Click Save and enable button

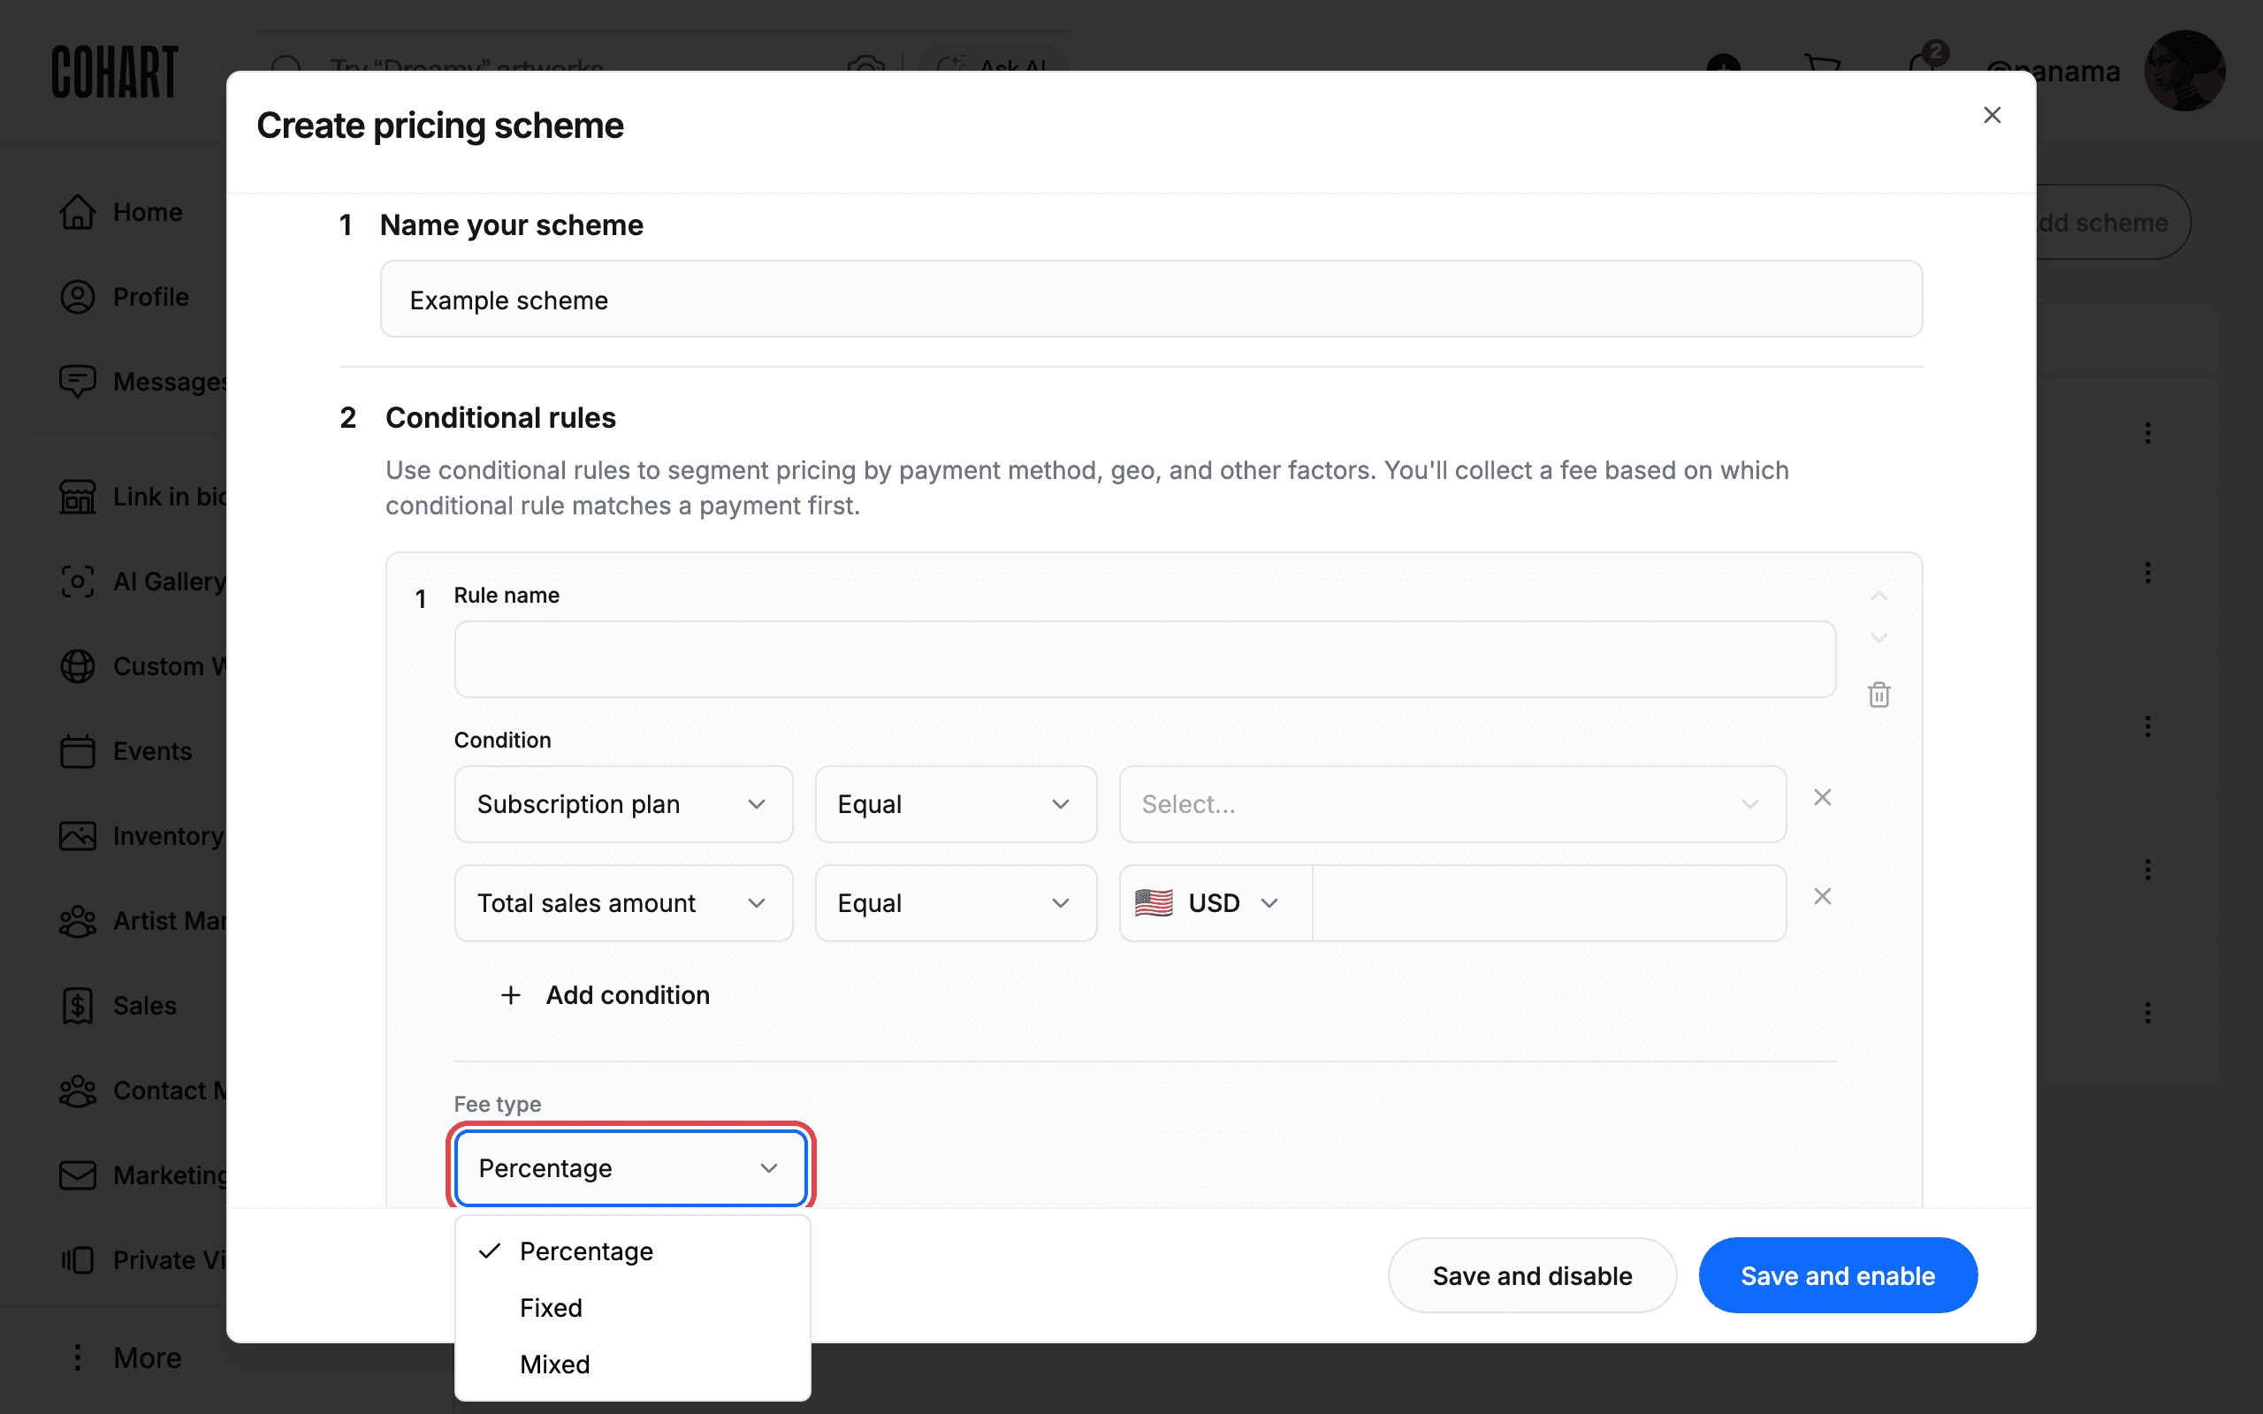click(x=1838, y=1275)
